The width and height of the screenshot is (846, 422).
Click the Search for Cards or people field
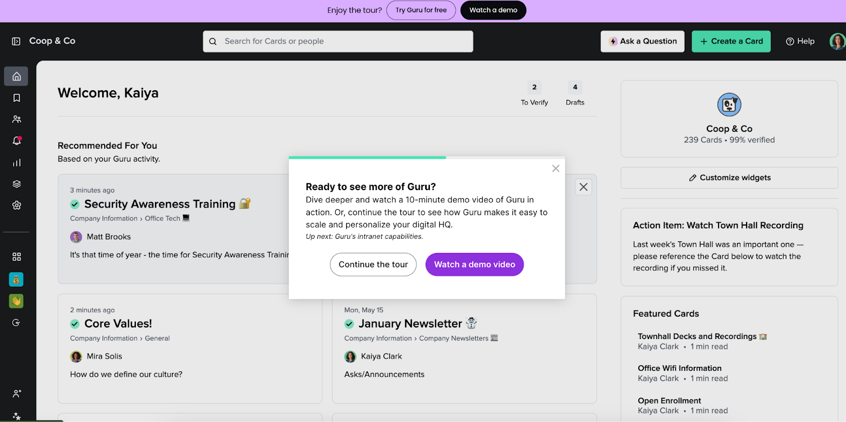[x=338, y=41]
